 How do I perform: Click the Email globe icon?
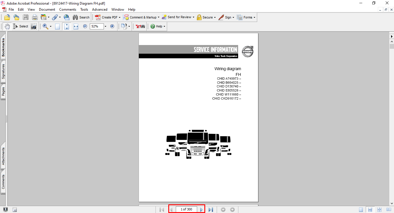(x=66, y=17)
